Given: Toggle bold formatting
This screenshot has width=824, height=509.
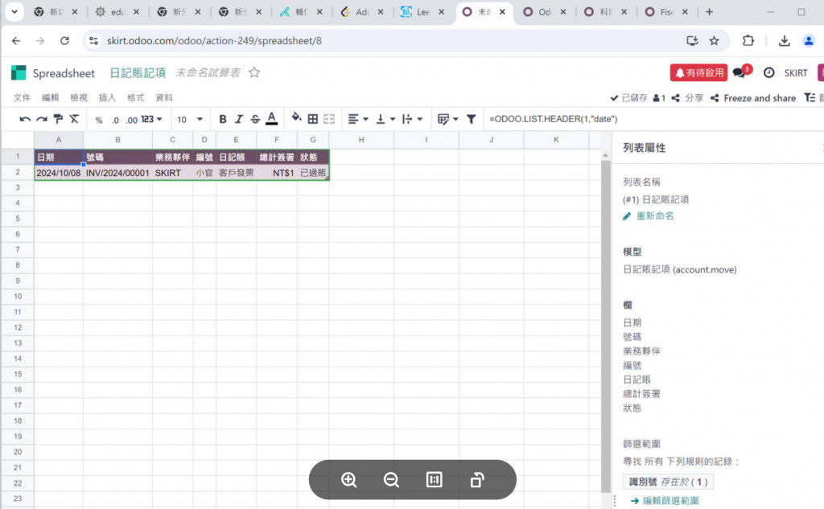Looking at the screenshot, I should [222, 119].
